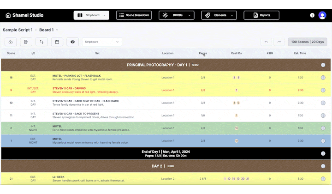The height and width of the screenshot is (194, 332).
Task: Open options for DAY 2 banner
Action: (x=323, y=166)
